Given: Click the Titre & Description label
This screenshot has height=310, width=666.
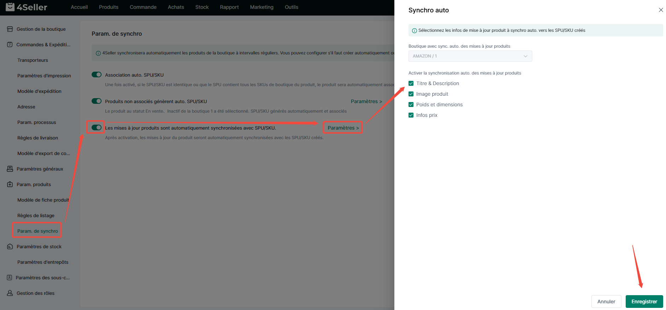Looking at the screenshot, I should coord(438,83).
